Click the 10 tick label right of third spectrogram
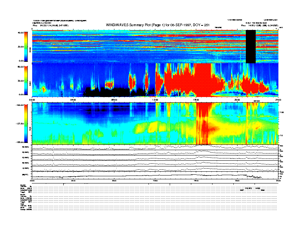Screen dimensions: 300x232 point(282,135)
